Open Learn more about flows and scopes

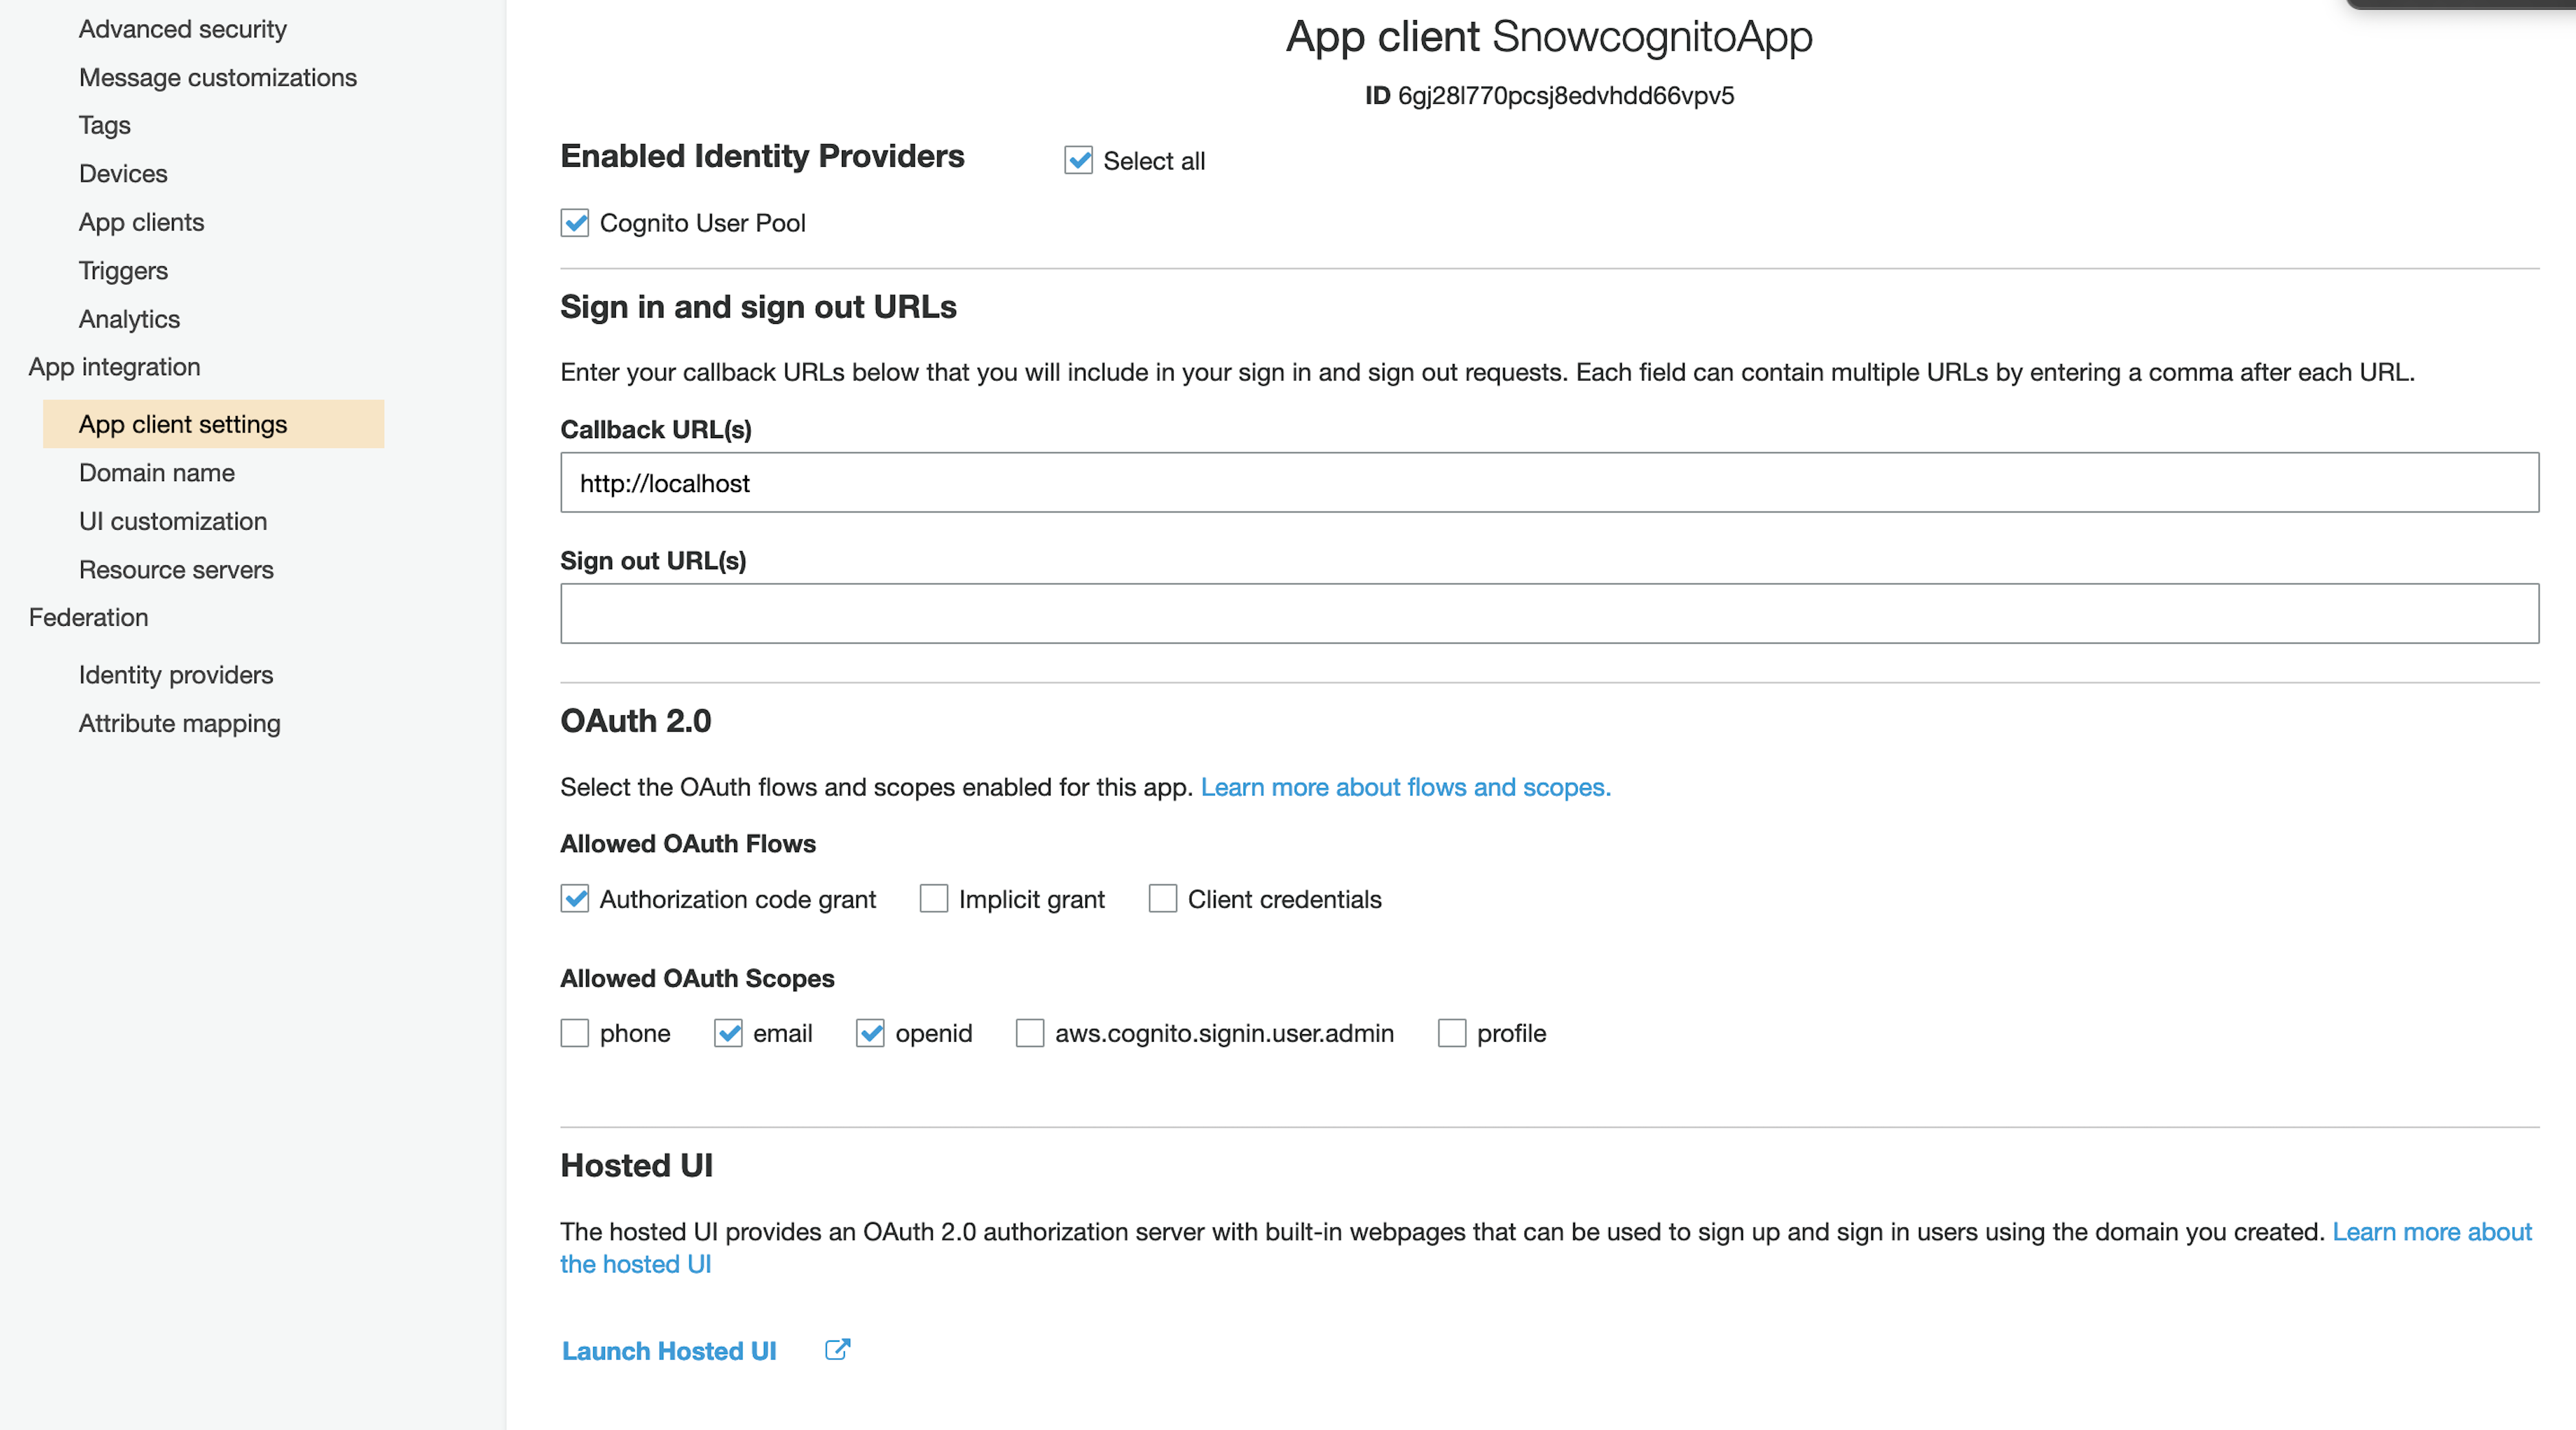pyautogui.click(x=1405, y=787)
